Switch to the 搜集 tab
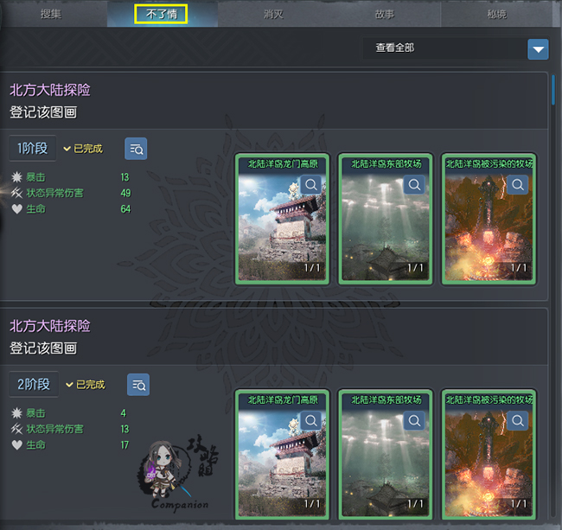The width and height of the screenshot is (562, 530). tap(51, 14)
